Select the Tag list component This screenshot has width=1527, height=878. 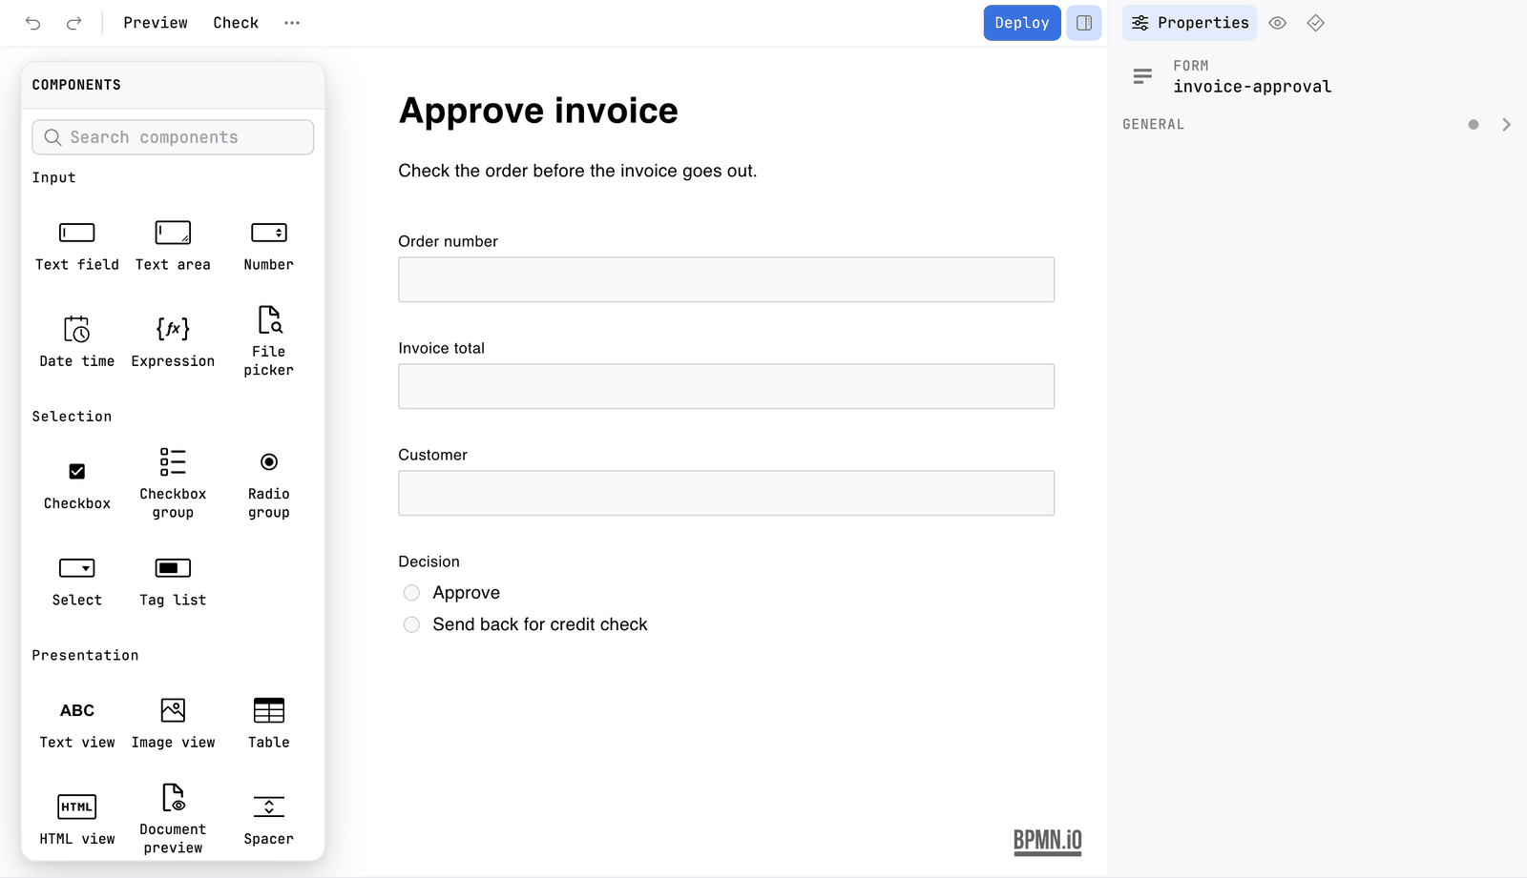(173, 581)
